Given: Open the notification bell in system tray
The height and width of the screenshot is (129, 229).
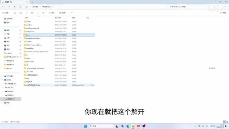Looking at the screenshot, I should [x=226, y=126].
